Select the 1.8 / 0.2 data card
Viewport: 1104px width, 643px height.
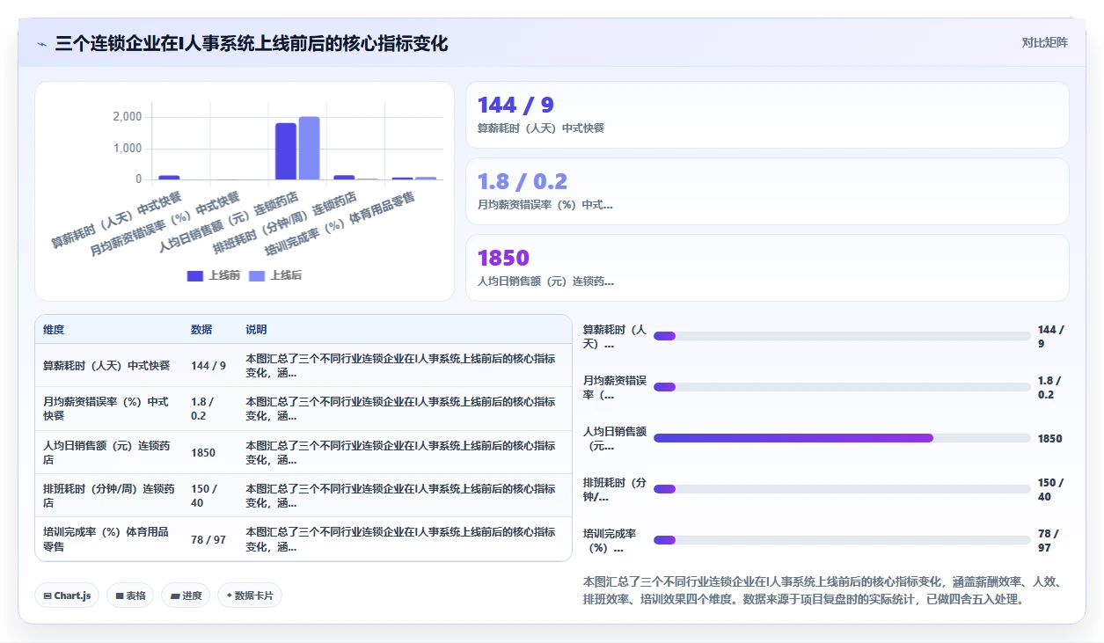click(767, 191)
